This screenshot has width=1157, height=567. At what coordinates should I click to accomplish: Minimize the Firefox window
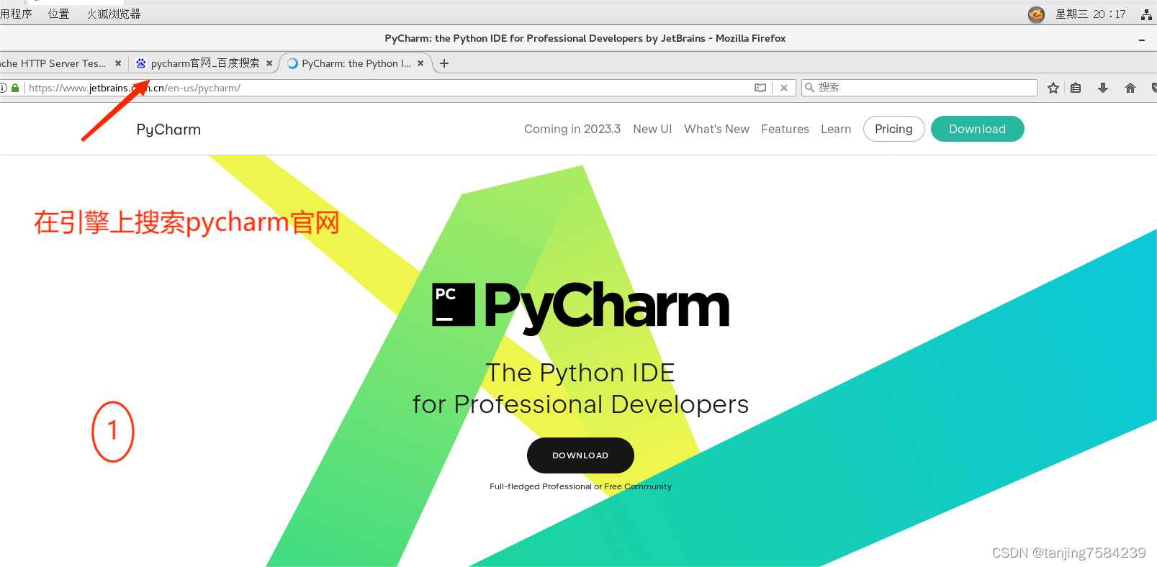[x=1142, y=39]
